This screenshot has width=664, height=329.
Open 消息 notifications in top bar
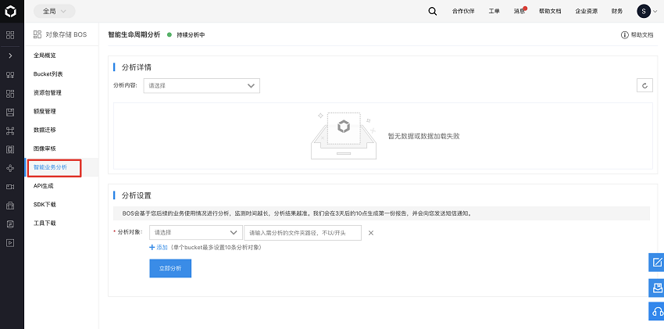(519, 12)
